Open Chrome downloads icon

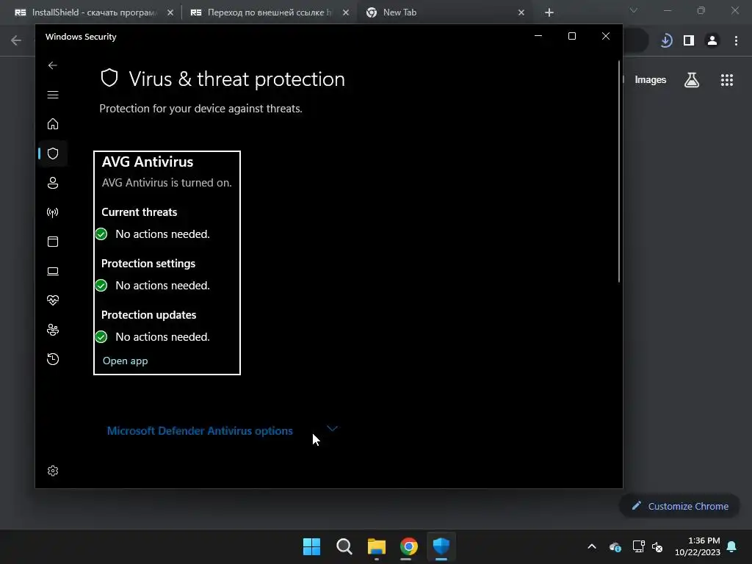tap(665, 41)
